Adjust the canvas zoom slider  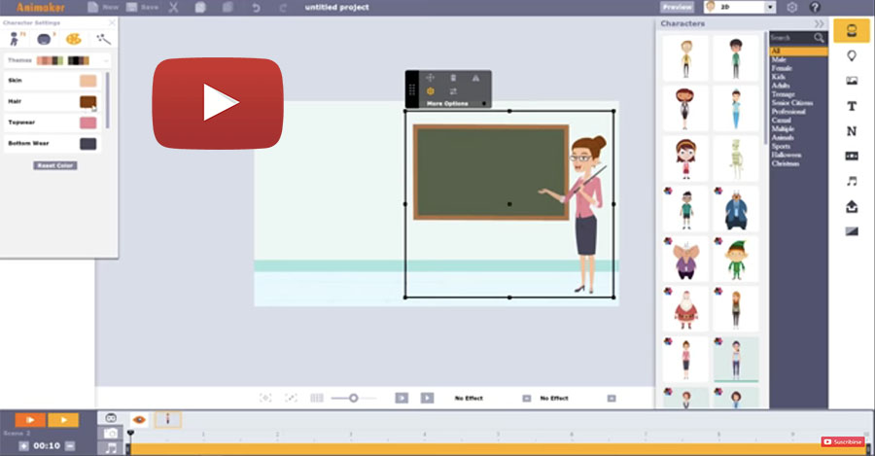pyautogui.click(x=353, y=398)
